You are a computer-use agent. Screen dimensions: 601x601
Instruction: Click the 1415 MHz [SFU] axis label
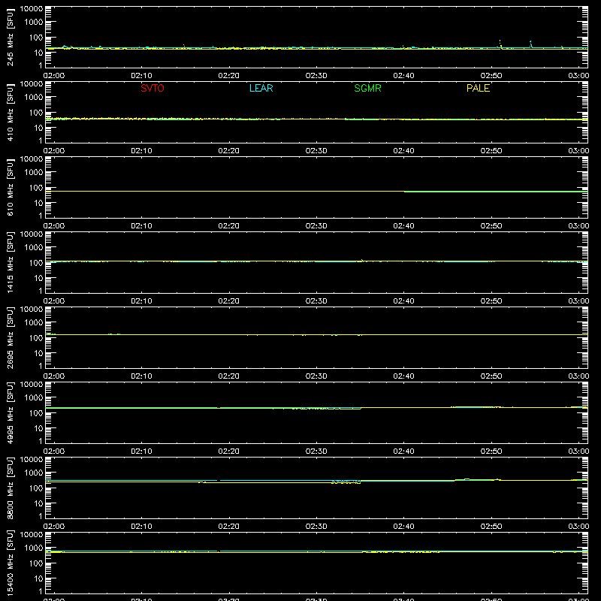[10, 262]
